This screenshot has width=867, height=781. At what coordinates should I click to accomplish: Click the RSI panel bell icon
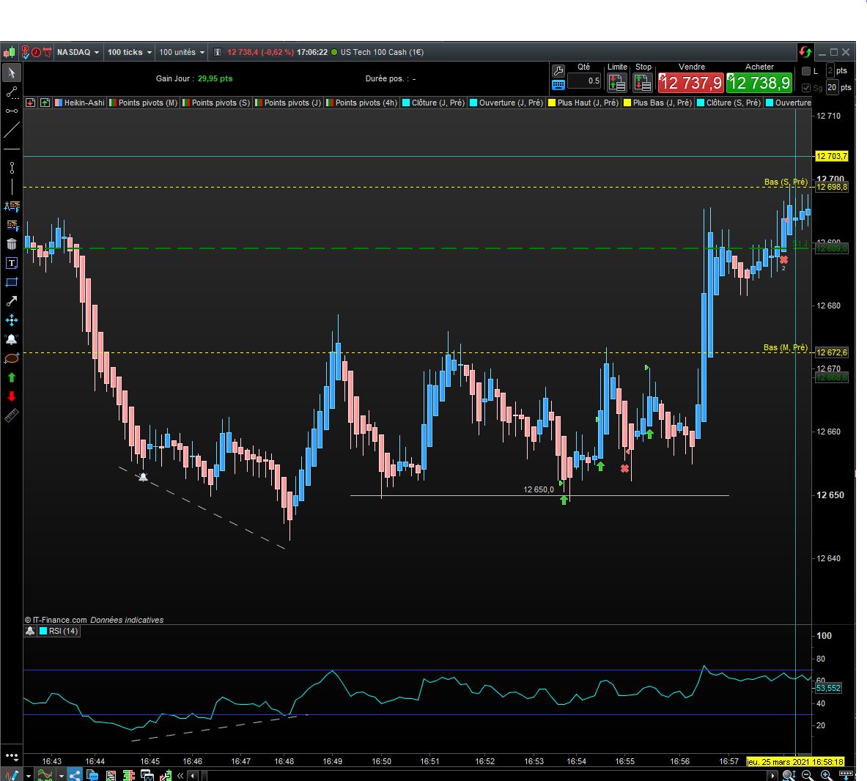[x=30, y=631]
